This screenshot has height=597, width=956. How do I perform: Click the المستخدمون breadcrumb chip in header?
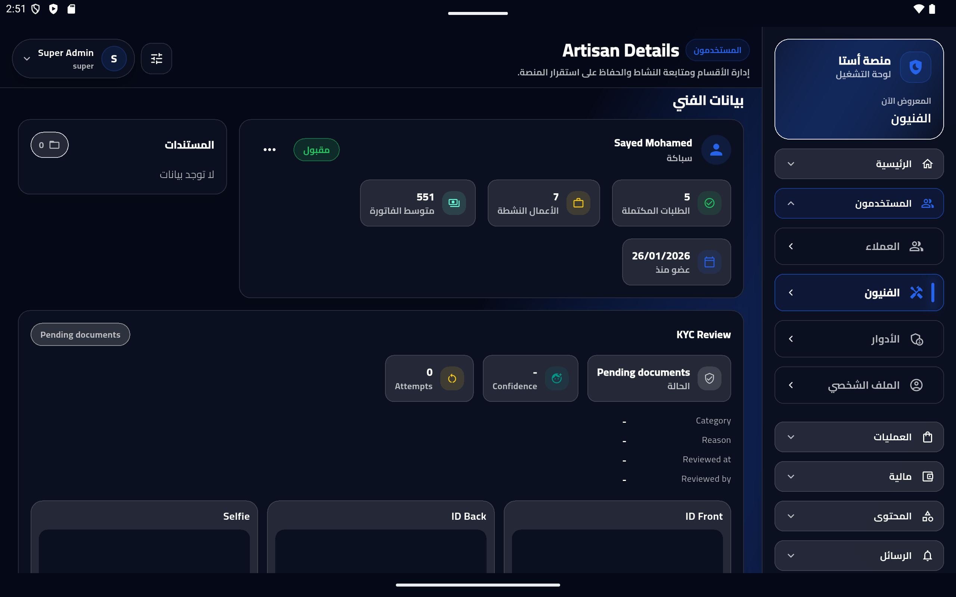click(x=717, y=50)
